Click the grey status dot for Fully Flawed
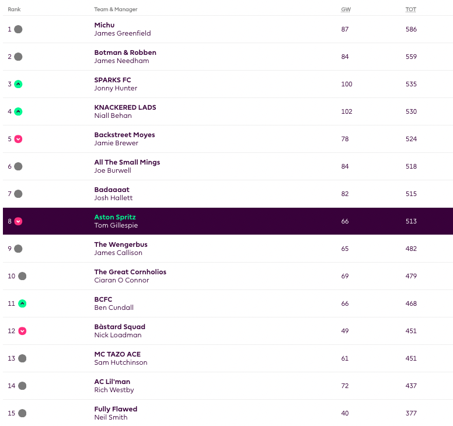 [x=22, y=413]
